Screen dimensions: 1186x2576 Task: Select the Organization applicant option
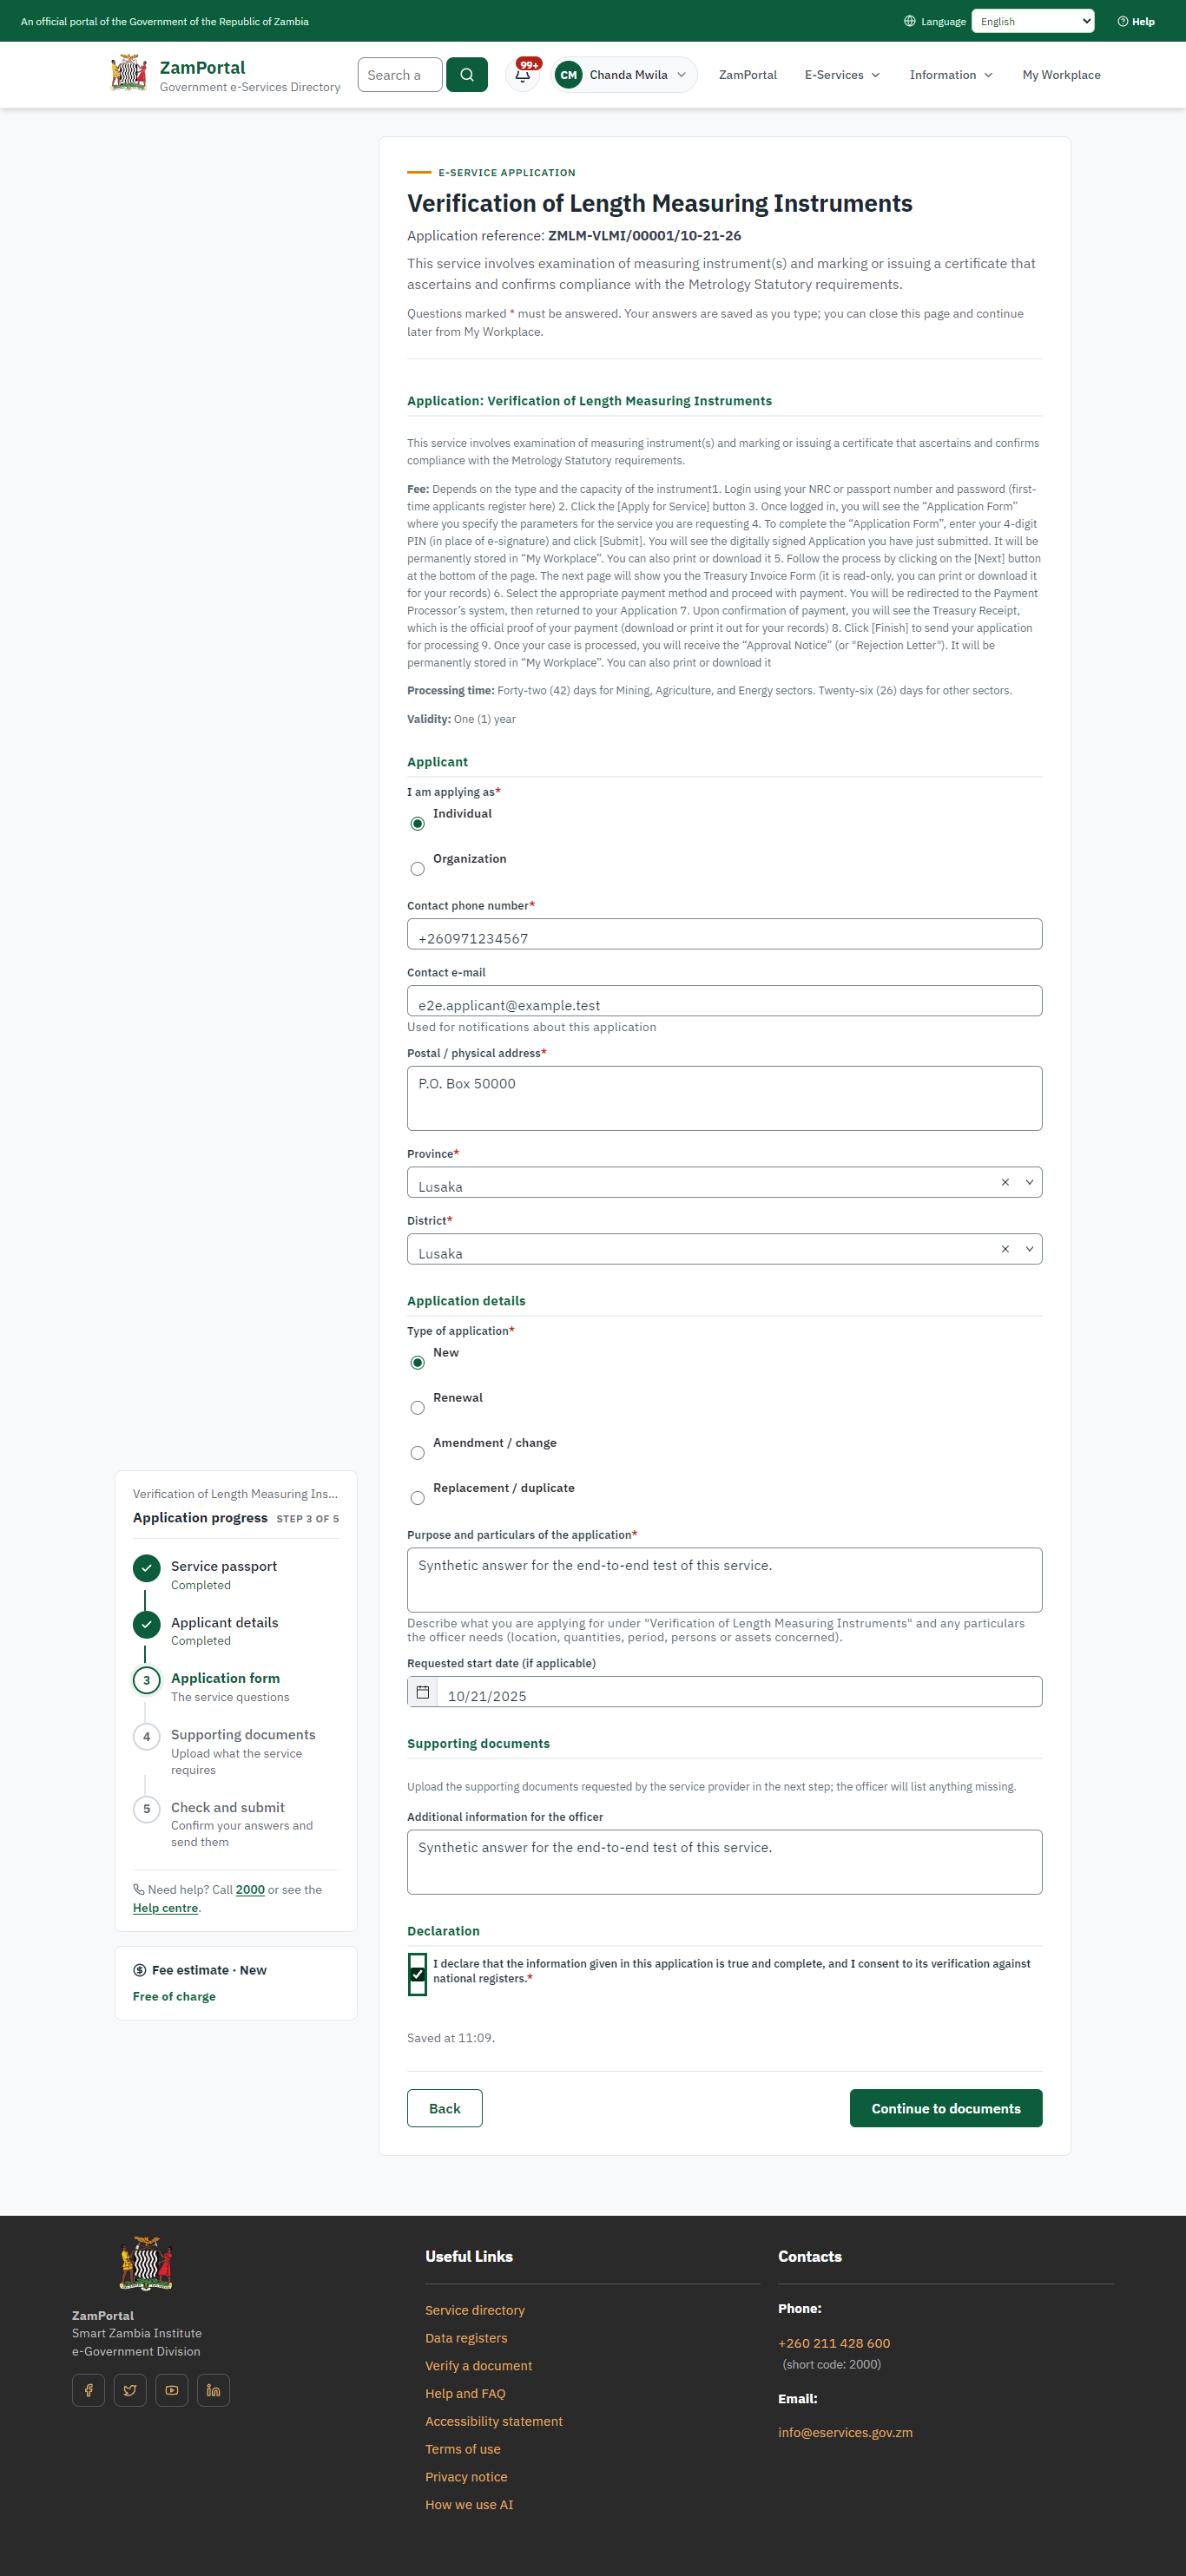click(418, 869)
